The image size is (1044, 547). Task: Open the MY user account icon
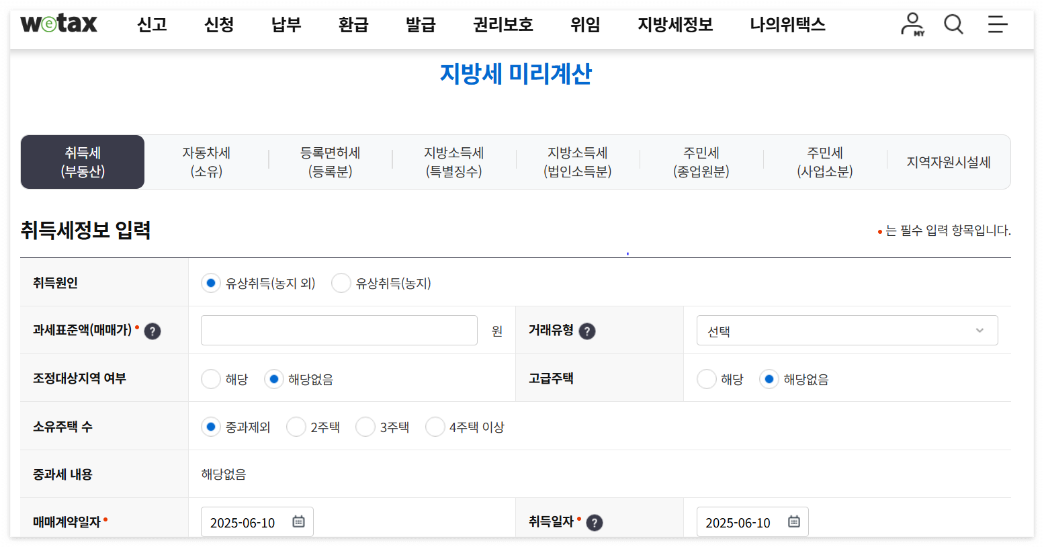click(912, 24)
